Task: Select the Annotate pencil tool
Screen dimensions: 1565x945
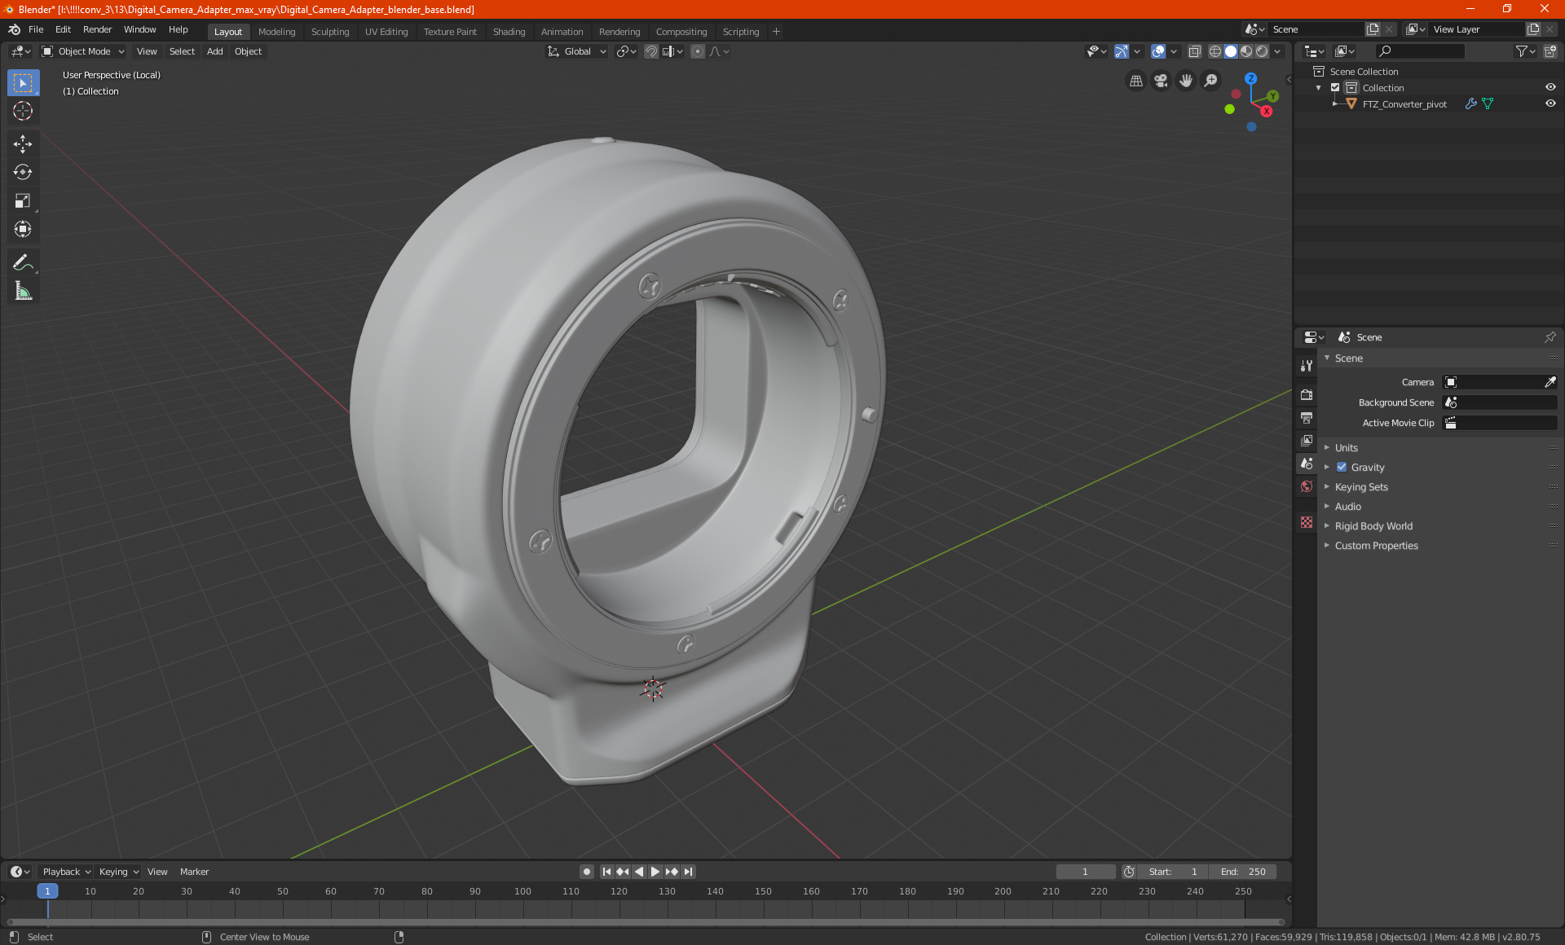Action: [23, 262]
